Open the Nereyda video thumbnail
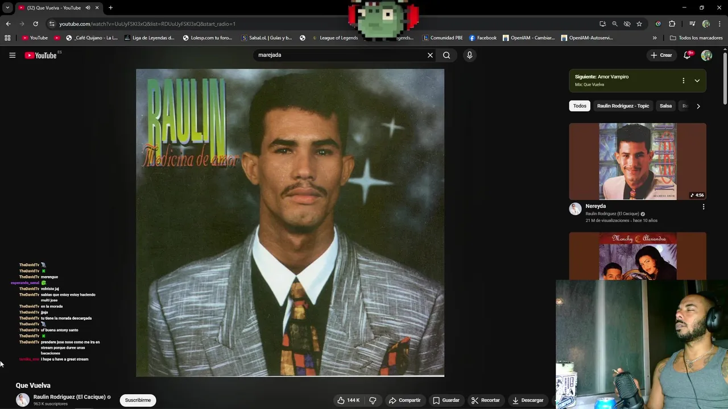The height and width of the screenshot is (409, 728). (638, 161)
